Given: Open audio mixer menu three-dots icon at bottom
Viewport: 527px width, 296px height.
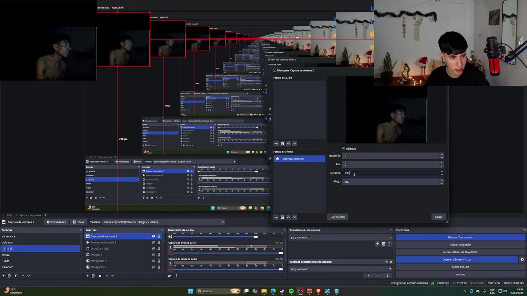Looking at the screenshot, I should pos(176,276).
